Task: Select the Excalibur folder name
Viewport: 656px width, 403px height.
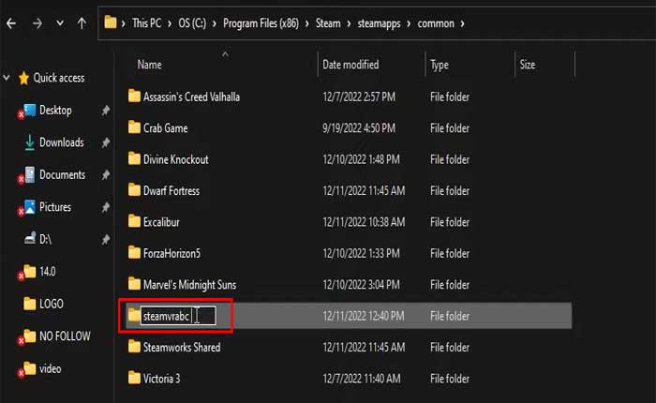Action: [161, 222]
